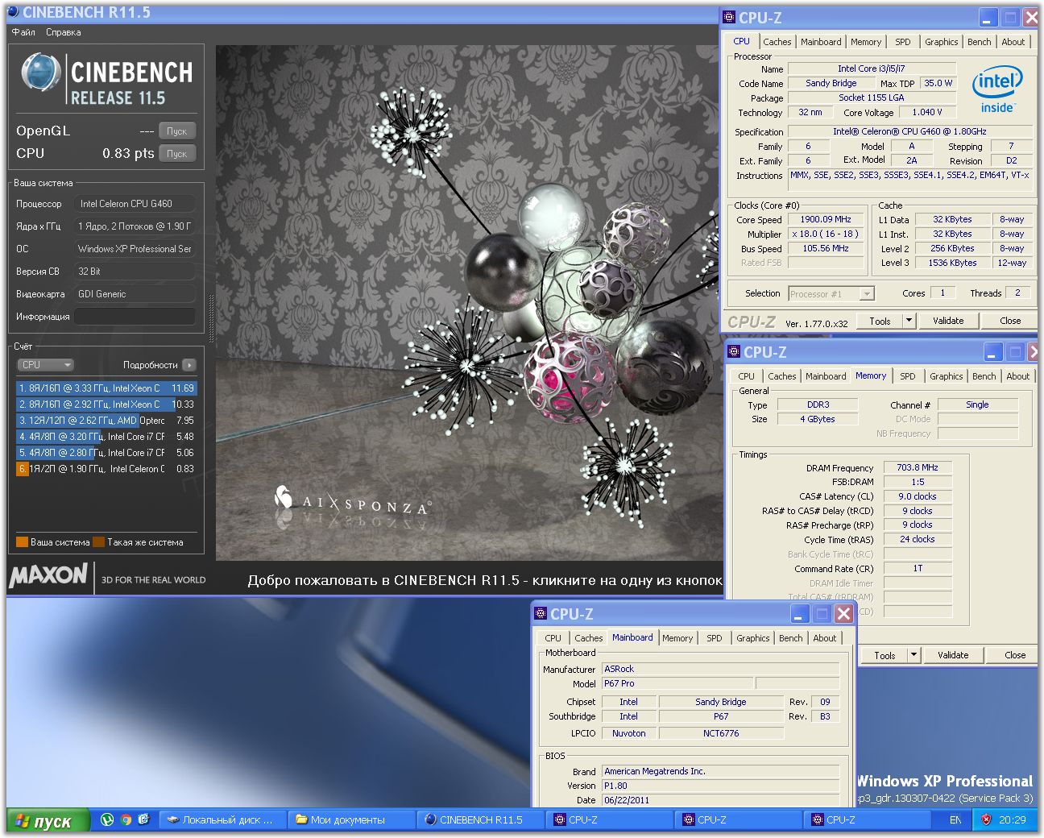This screenshot has width=1044, height=838.
Task: Click the top CPU-Z window title icon
Action: coord(729,17)
